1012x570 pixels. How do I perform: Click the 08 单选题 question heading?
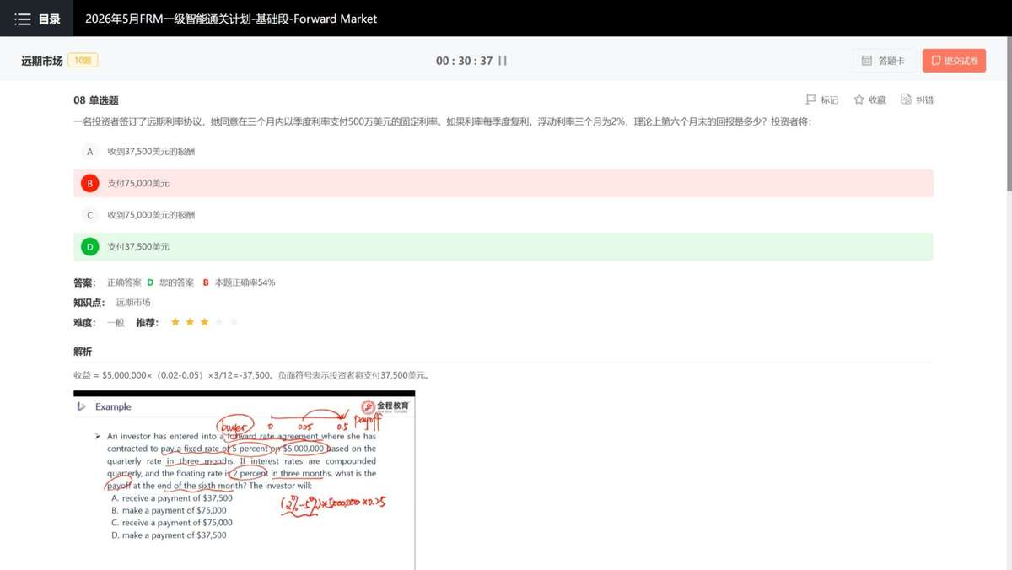pyautogui.click(x=96, y=100)
